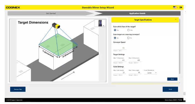
Task: Open the camera preview thumbnail in diagram
Action: click(100, 23)
